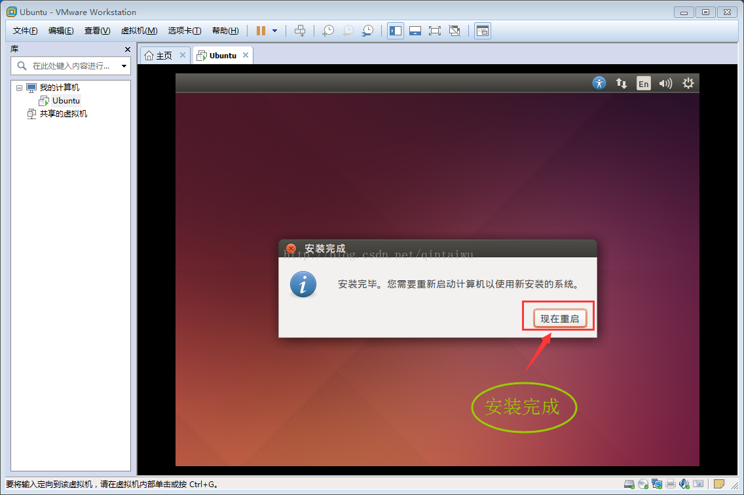
Task: Close the VMware Workstation window
Action: pos(727,12)
